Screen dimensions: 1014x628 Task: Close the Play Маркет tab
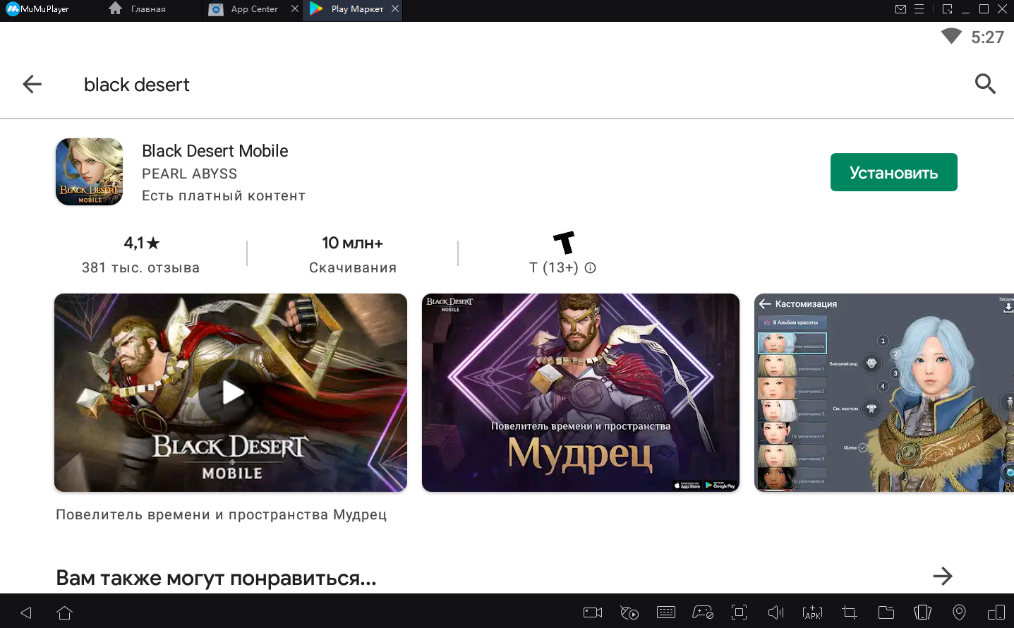click(395, 9)
